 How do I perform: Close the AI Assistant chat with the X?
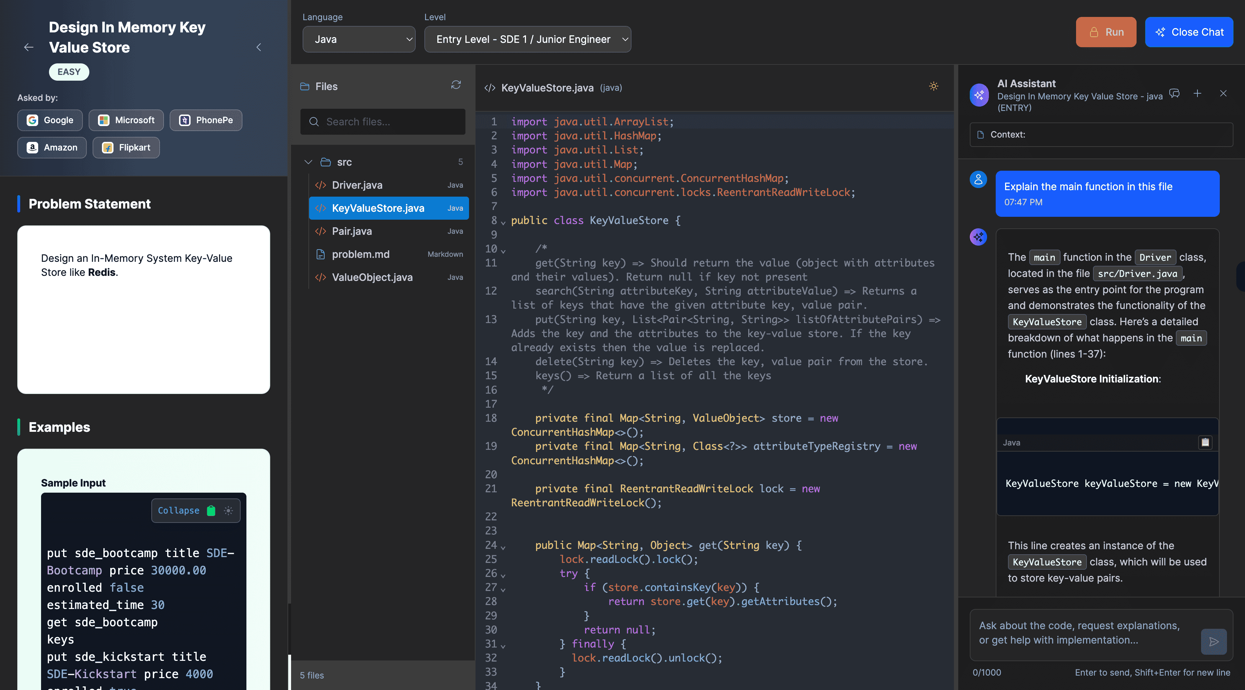tap(1223, 94)
